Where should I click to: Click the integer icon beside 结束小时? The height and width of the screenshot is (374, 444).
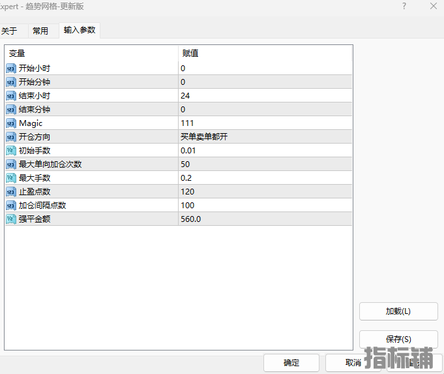point(11,96)
